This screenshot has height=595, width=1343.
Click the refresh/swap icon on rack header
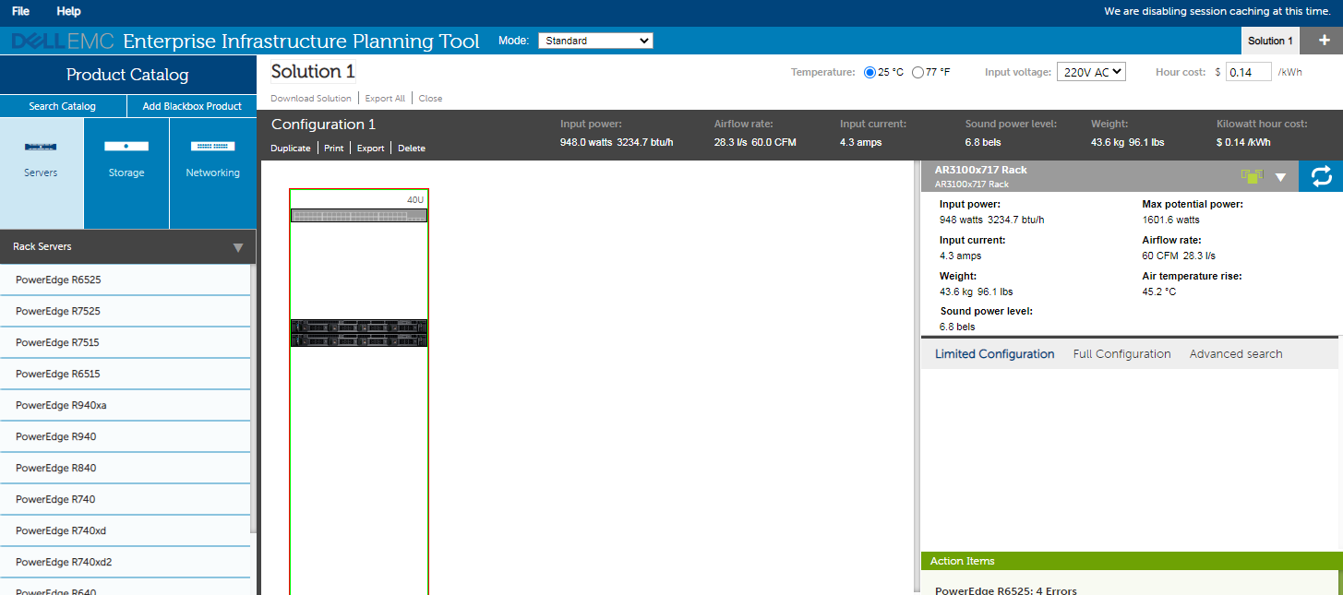[1321, 176]
